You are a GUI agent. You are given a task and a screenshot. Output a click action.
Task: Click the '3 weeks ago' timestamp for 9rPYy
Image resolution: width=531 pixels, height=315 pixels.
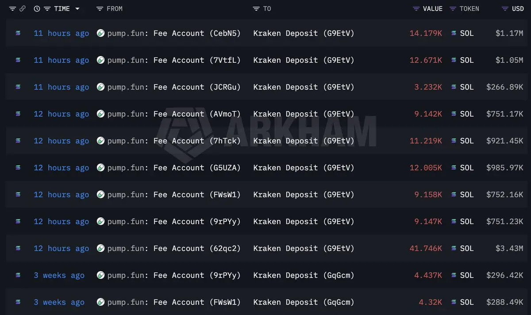[59, 275]
